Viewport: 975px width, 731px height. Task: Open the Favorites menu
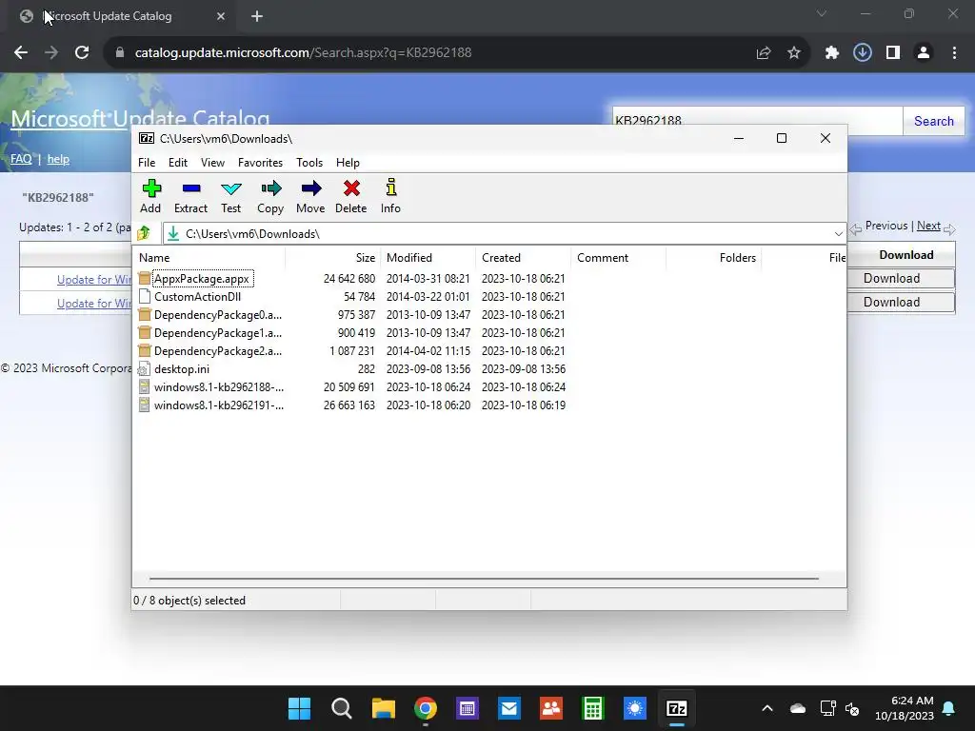[x=261, y=162]
